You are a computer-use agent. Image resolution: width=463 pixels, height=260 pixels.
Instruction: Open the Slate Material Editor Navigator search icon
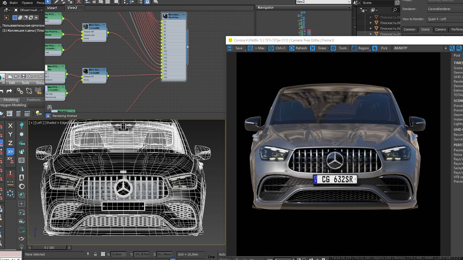click(x=395, y=10)
